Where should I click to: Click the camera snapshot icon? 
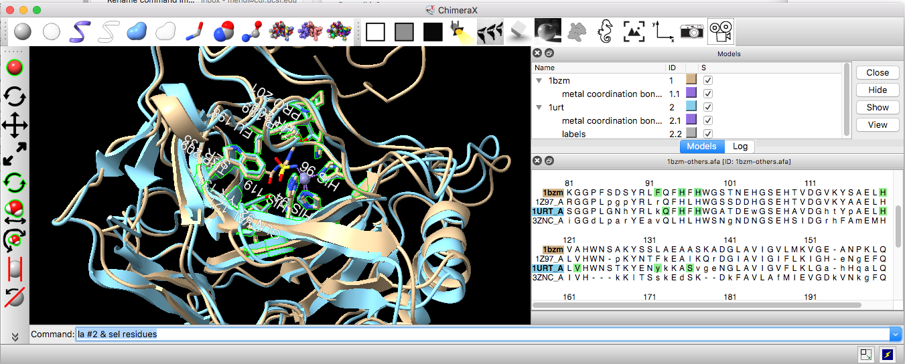[692, 31]
